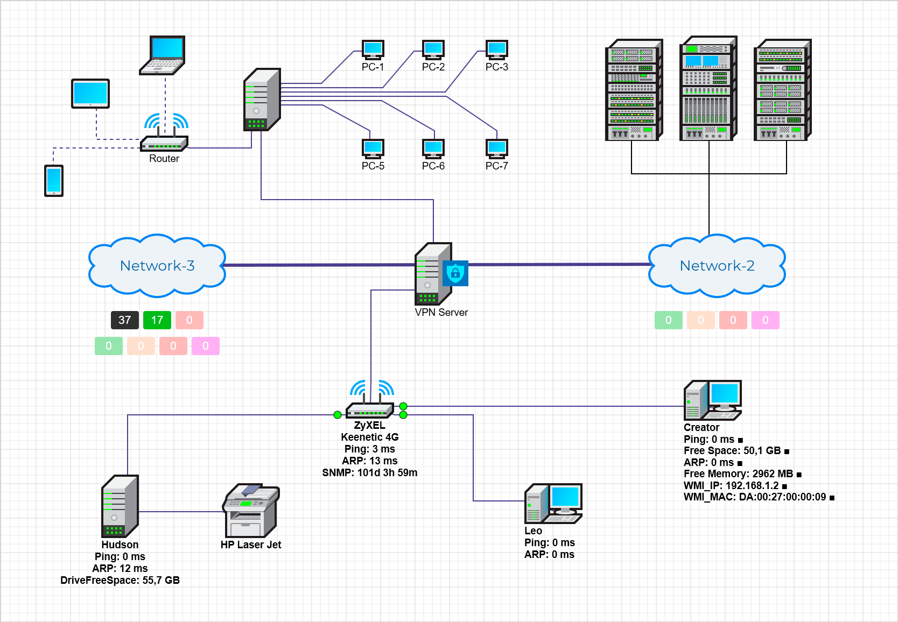The height and width of the screenshot is (622, 898).
Task: Click the pink 0 counter beside 17
Action: [x=190, y=320]
